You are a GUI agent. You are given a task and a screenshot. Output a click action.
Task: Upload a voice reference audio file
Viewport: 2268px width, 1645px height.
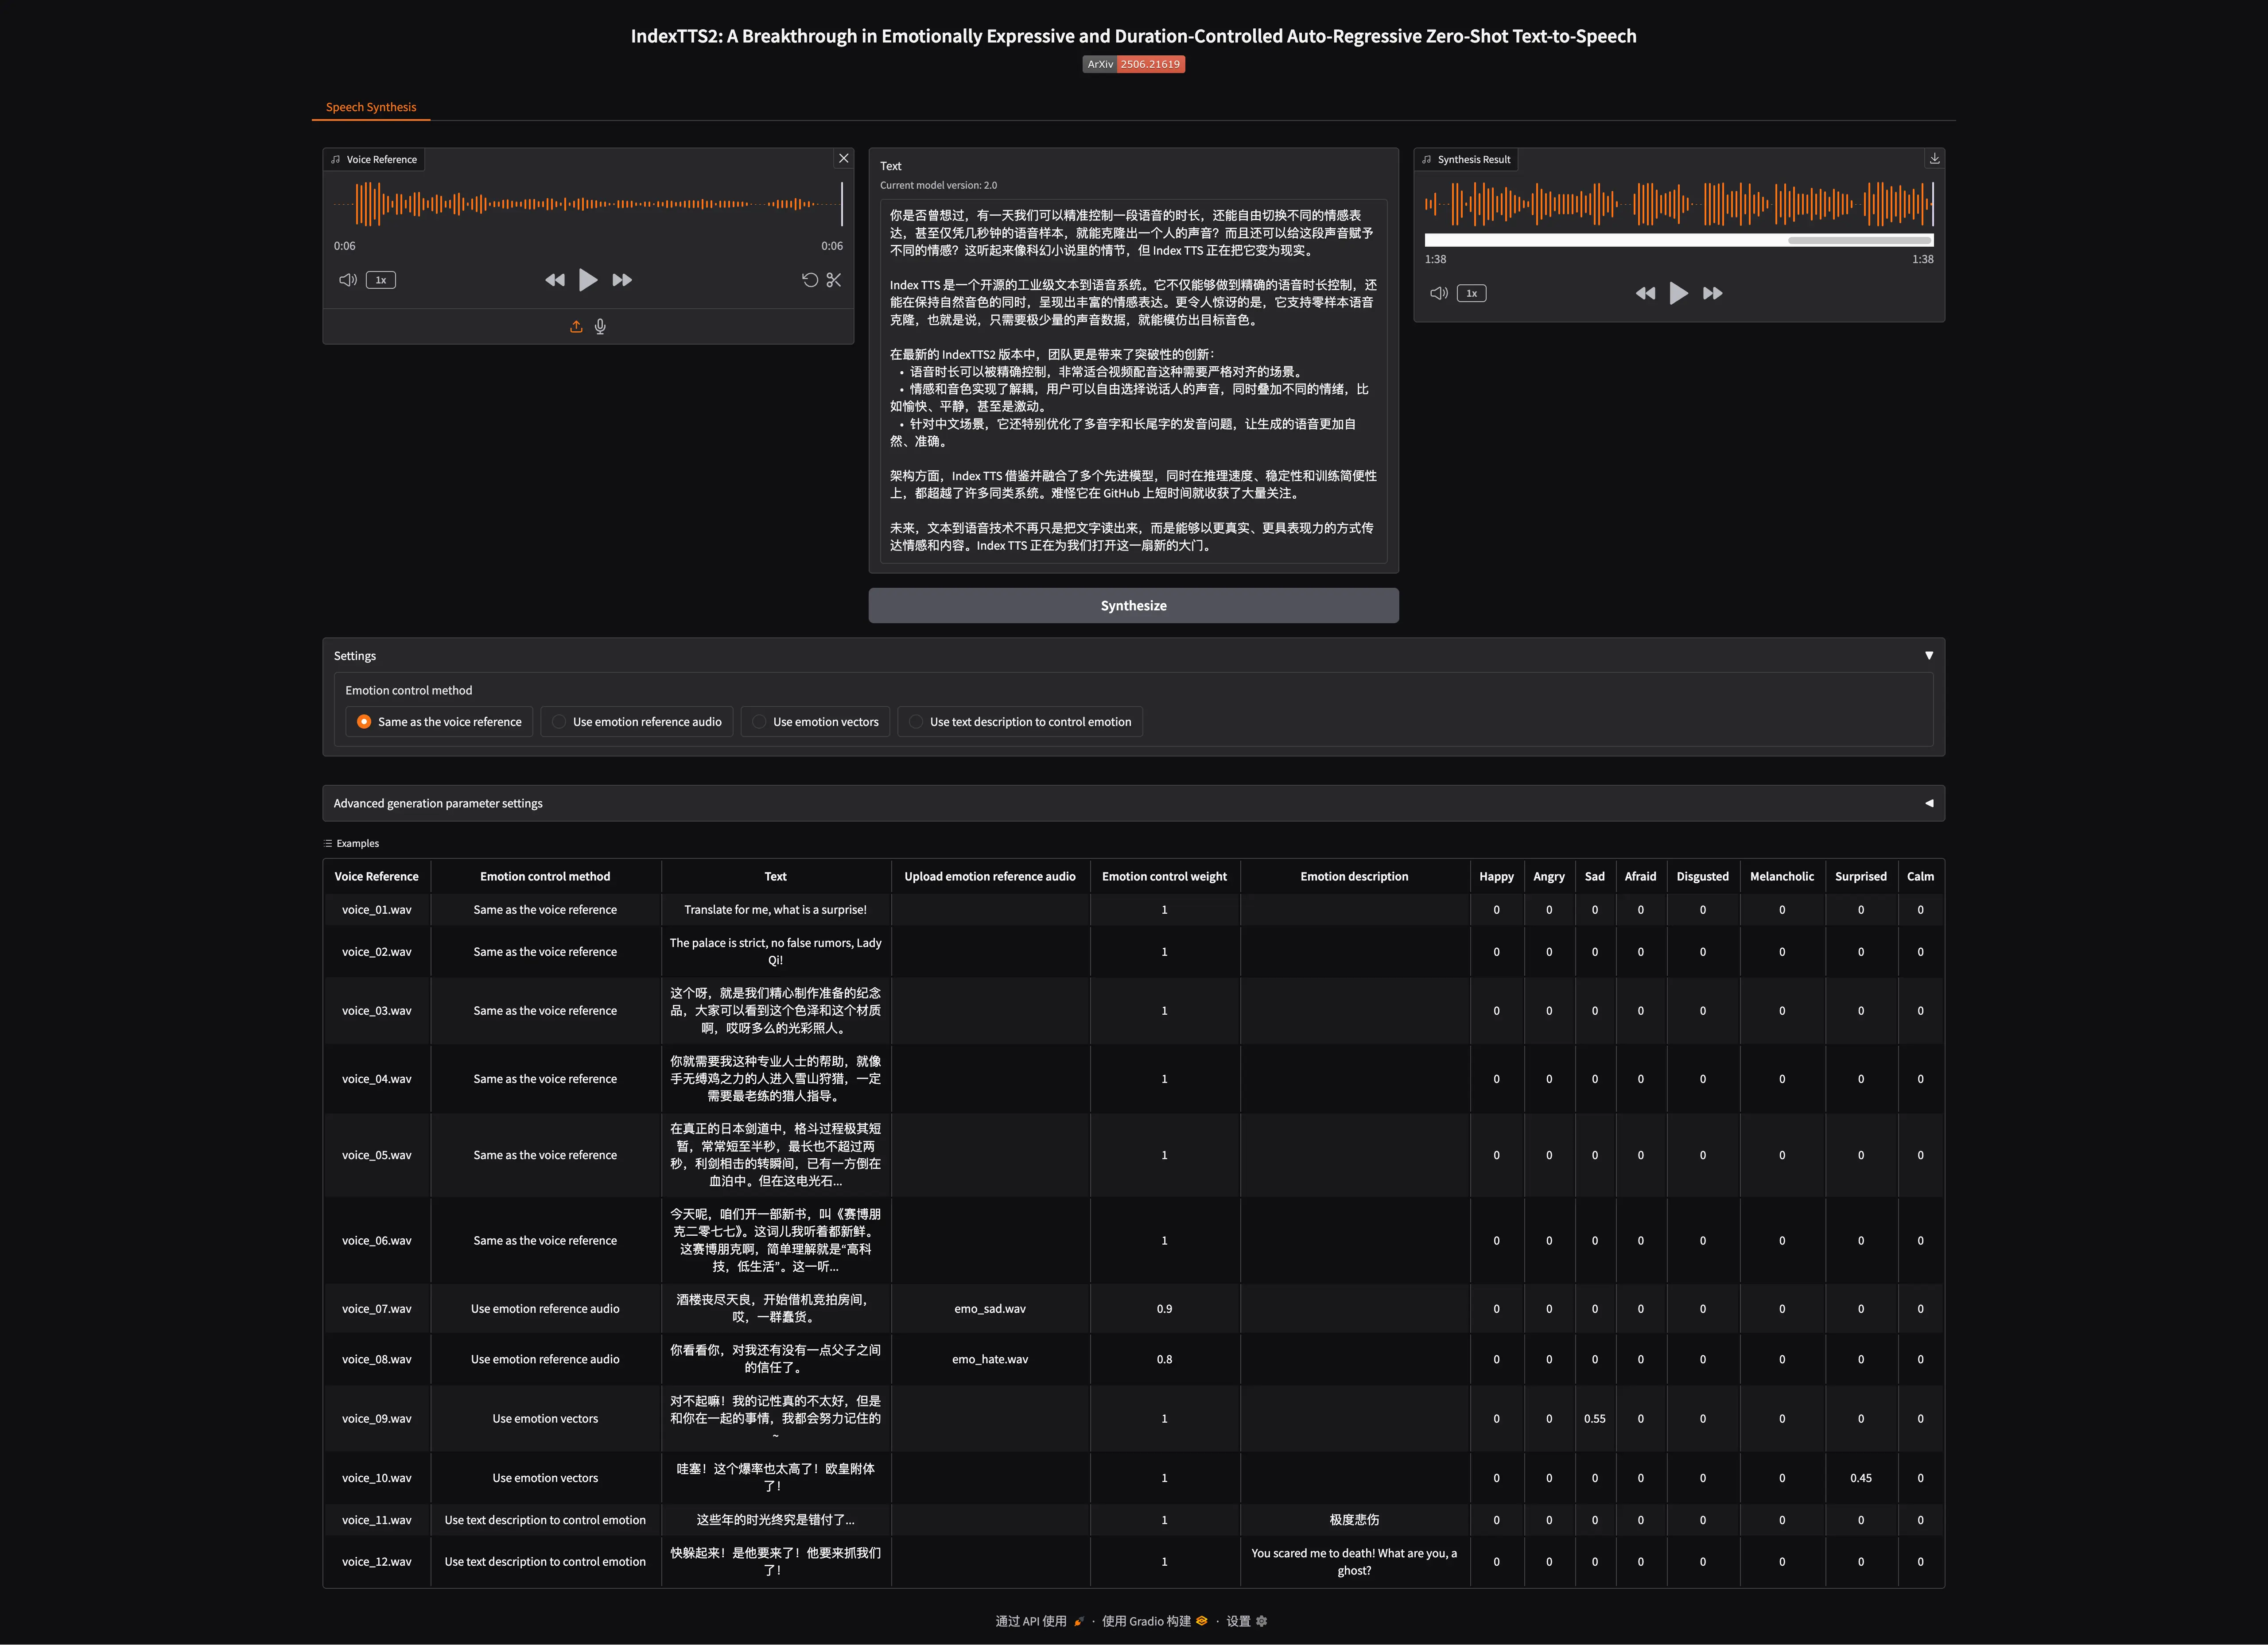click(x=576, y=326)
